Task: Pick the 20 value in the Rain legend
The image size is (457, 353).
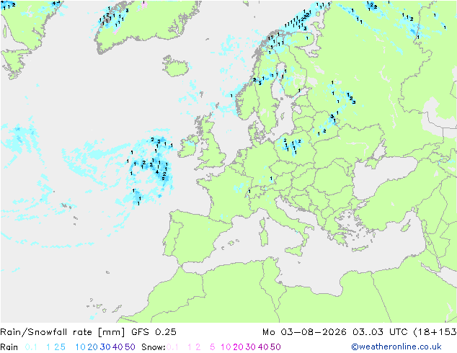Action: tap(93, 347)
